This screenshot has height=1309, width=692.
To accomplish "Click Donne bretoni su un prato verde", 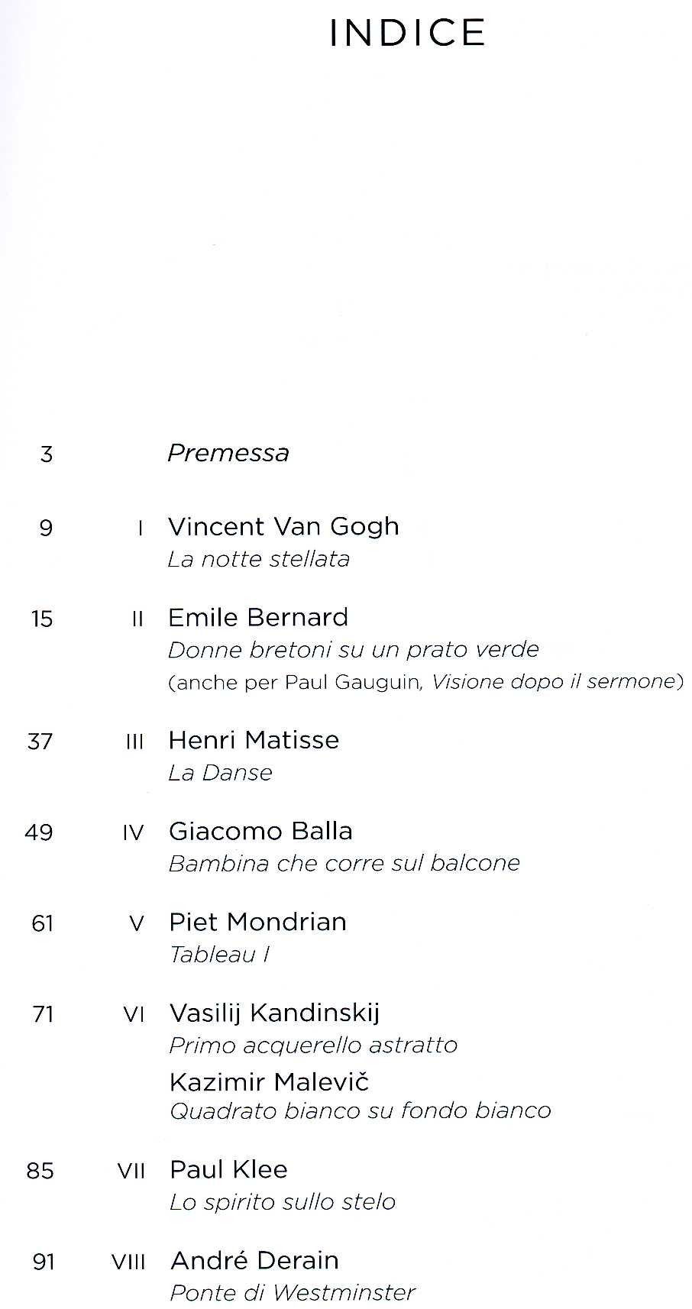I will coord(353,649).
